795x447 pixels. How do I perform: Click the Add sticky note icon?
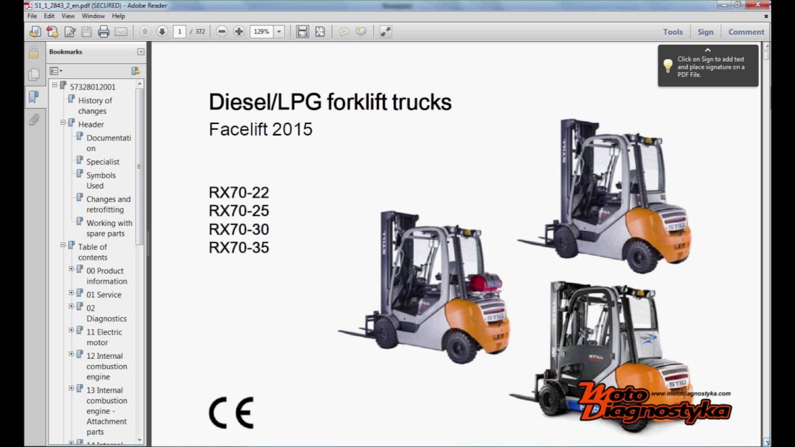[343, 32]
